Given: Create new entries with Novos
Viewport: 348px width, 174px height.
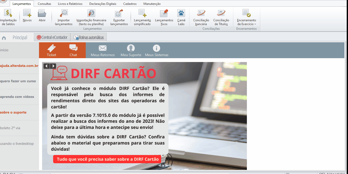Looking at the screenshot, I should (27, 16).
